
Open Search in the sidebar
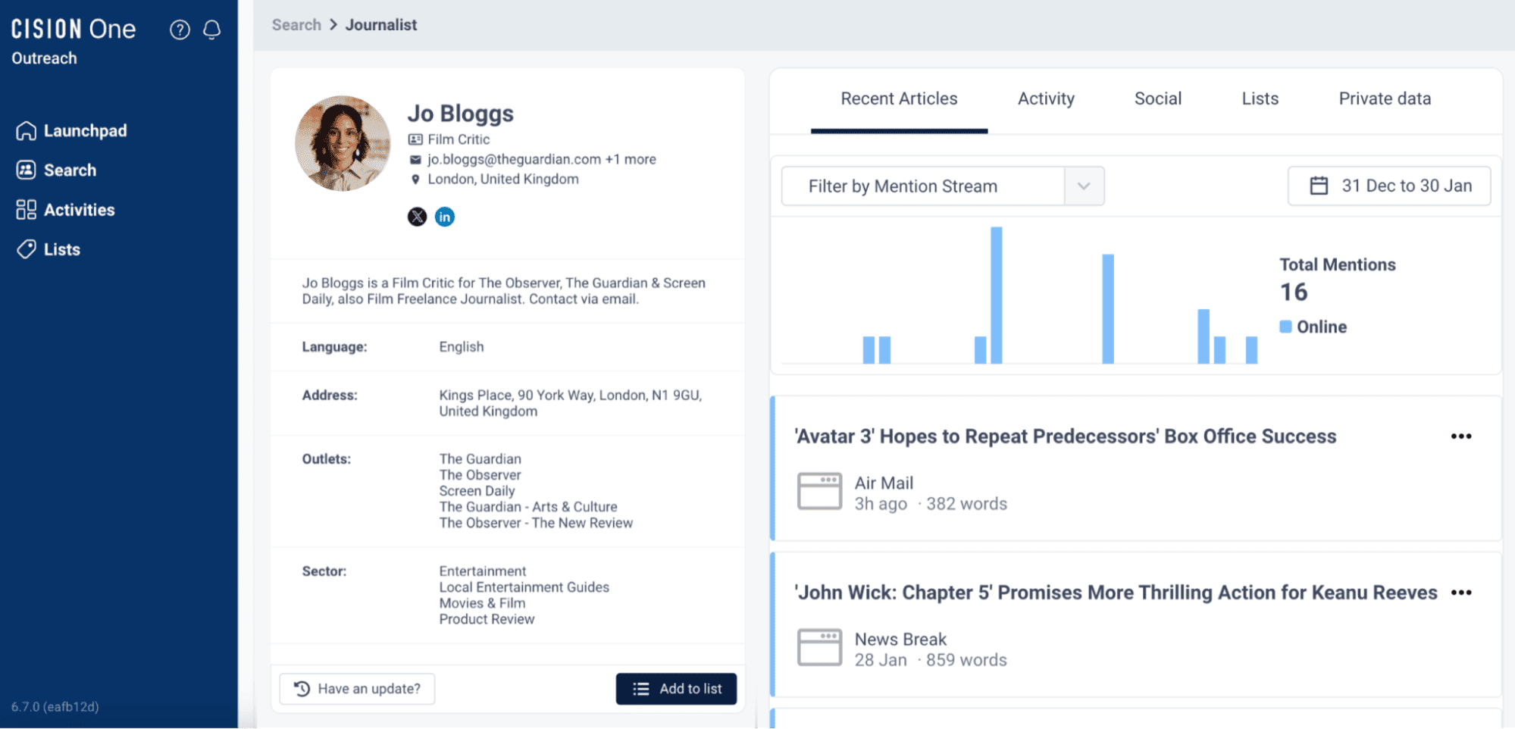click(56, 171)
